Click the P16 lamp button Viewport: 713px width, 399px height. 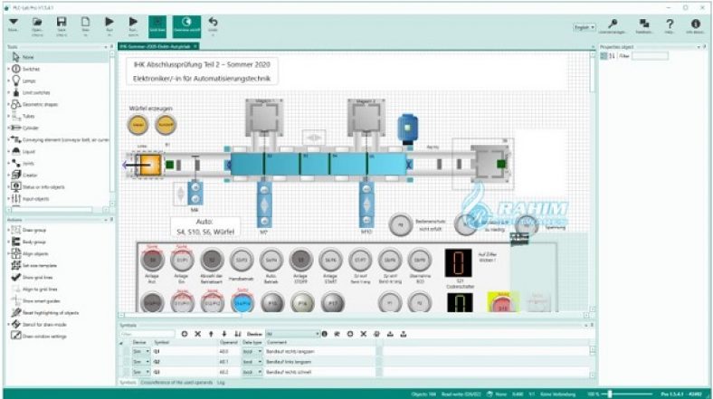pyautogui.click(x=302, y=303)
